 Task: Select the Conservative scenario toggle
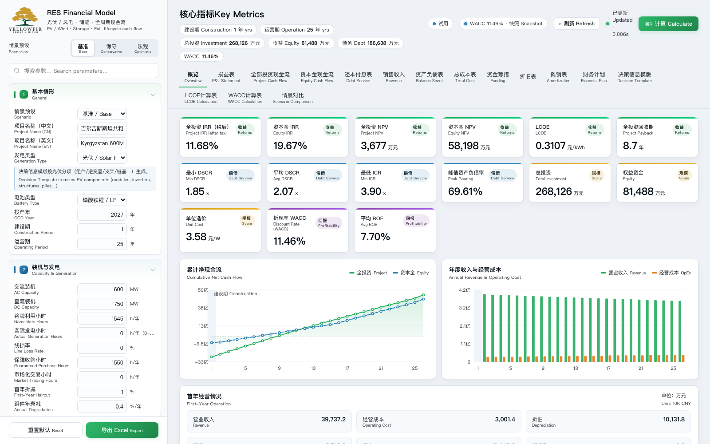(111, 48)
